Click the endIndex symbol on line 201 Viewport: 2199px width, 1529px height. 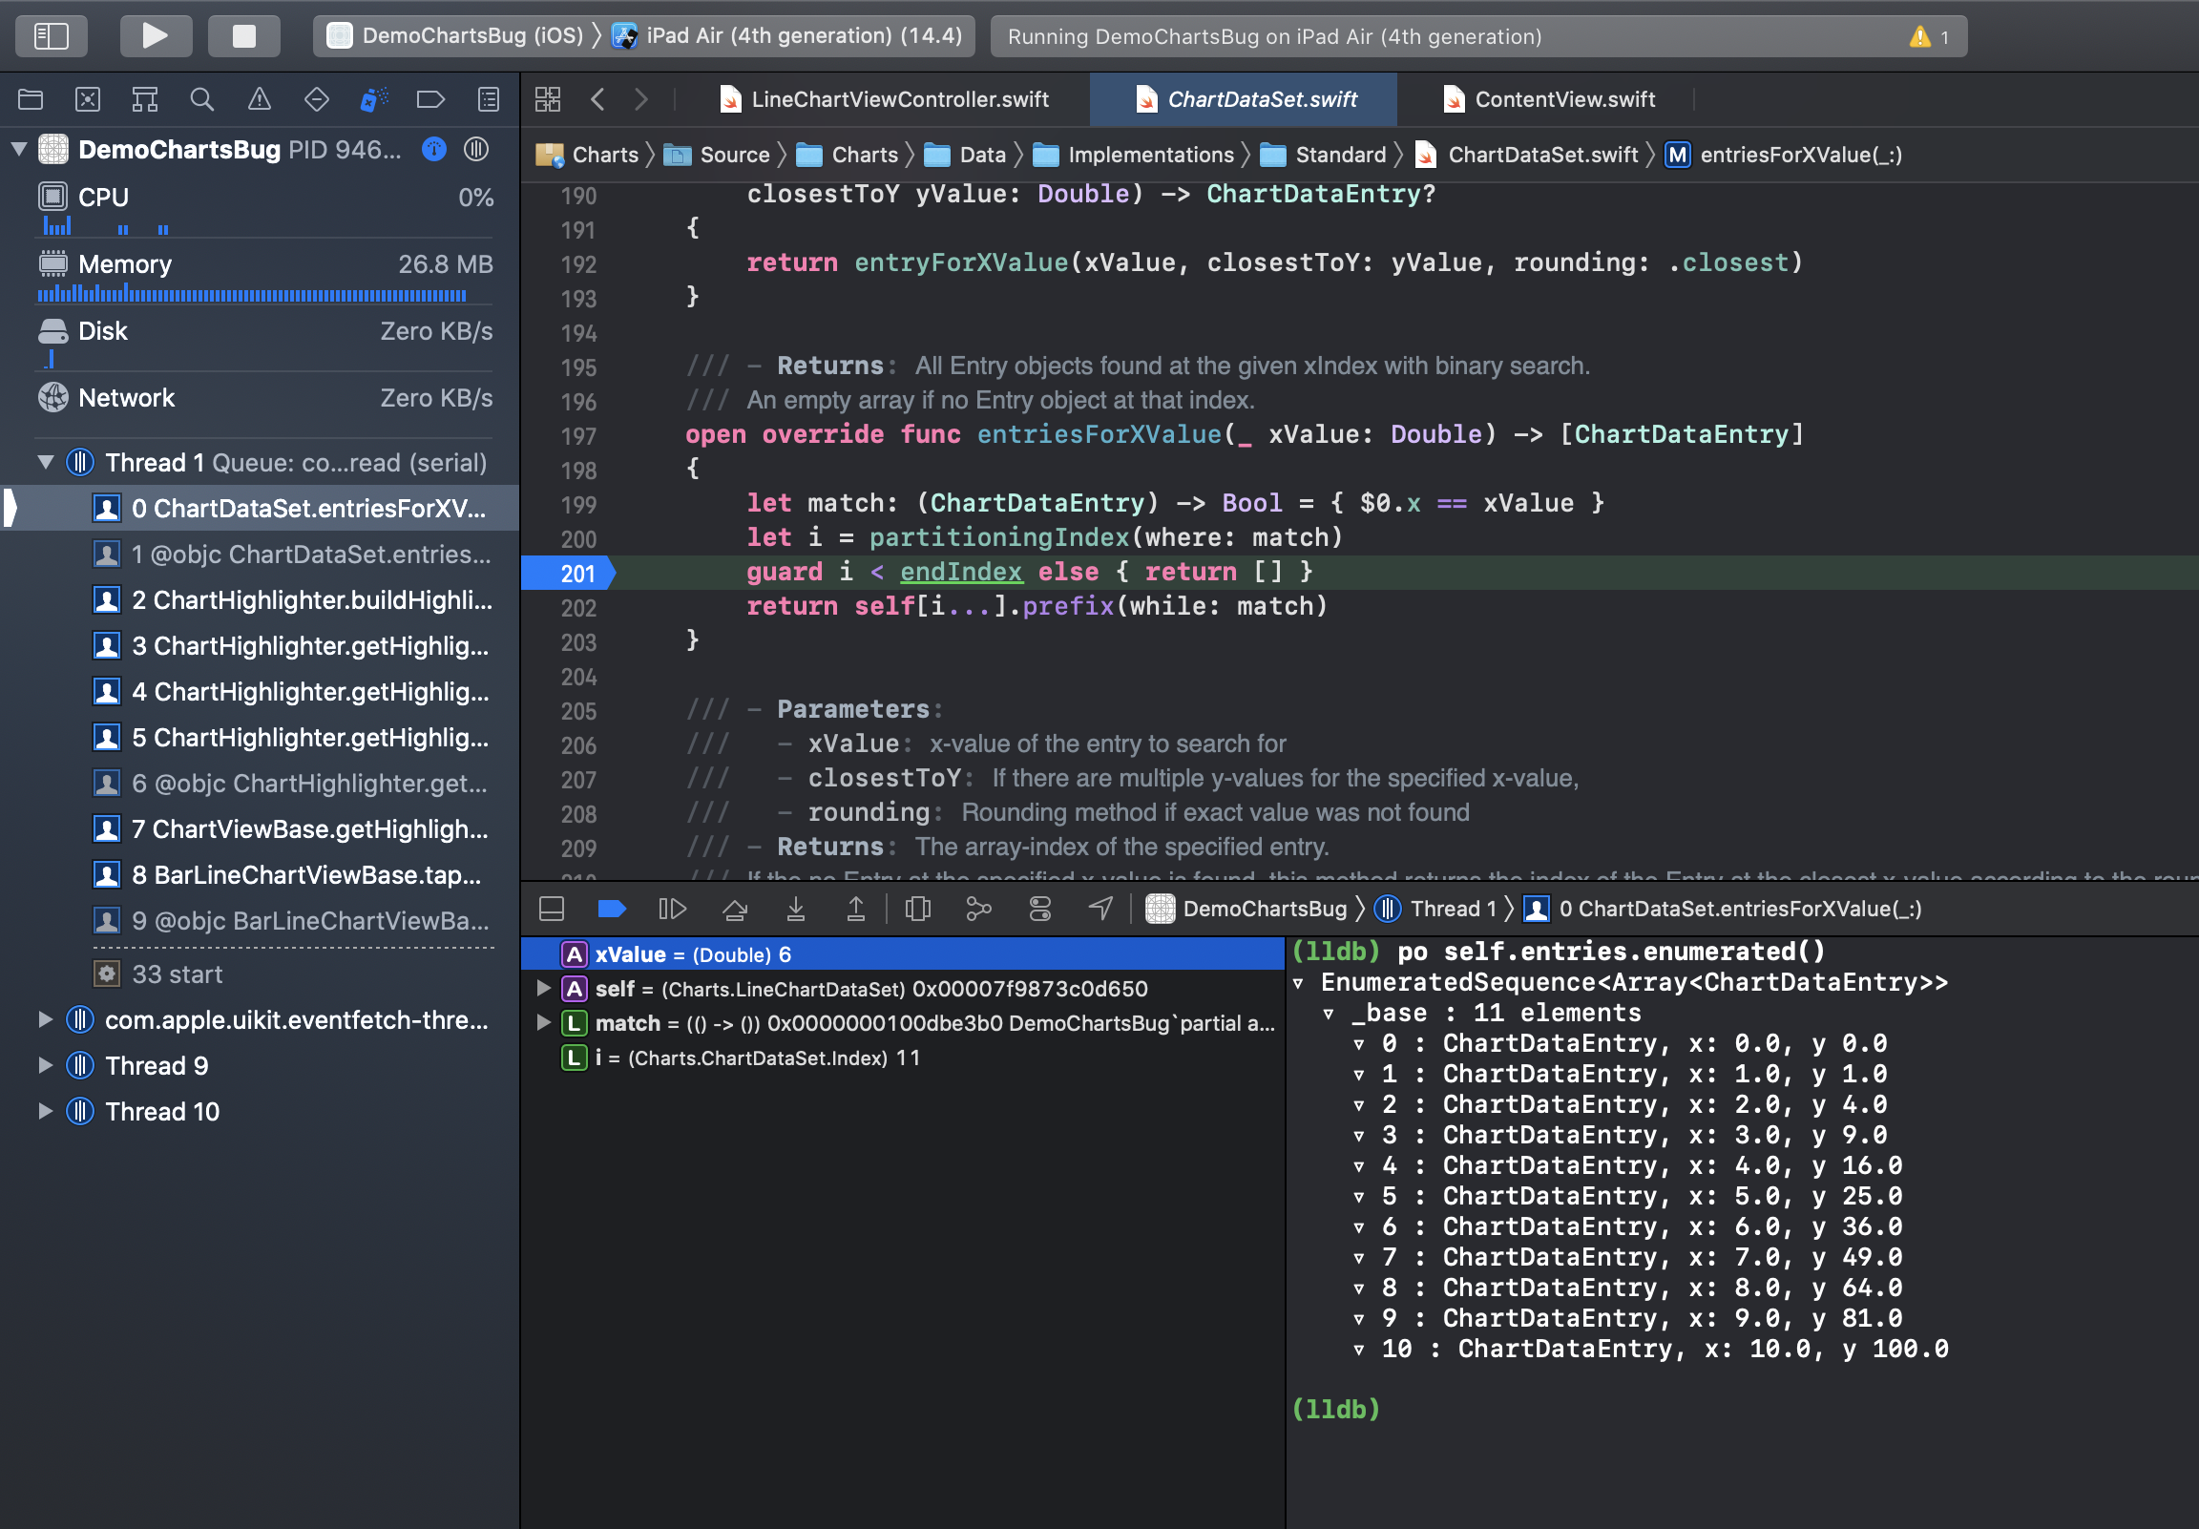(x=960, y=572)
